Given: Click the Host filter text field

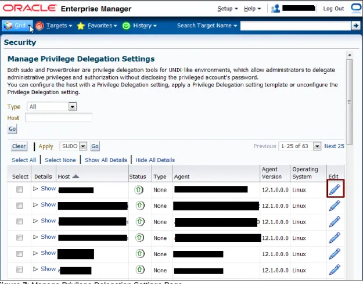Looking at the screenshot, I should coord(59,117).
